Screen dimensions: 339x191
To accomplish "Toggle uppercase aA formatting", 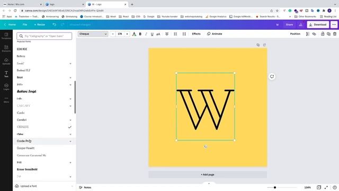I will tap(158, 34).
